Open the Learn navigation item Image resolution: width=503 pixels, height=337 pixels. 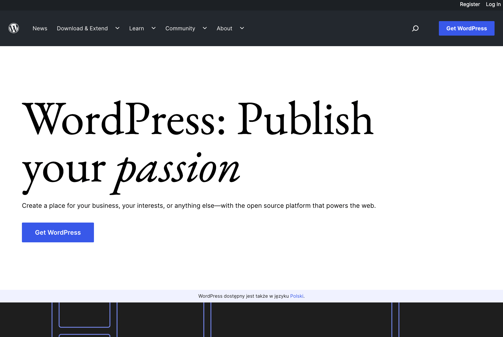136,28
